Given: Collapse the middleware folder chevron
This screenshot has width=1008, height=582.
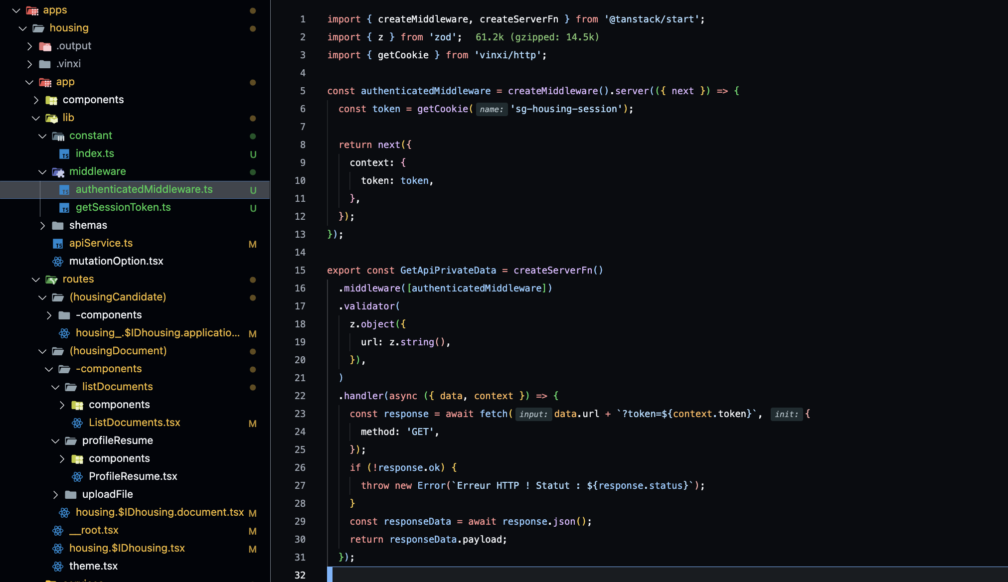Looking at the screenshot, I should pyautogui.click(x=42, y=171).
